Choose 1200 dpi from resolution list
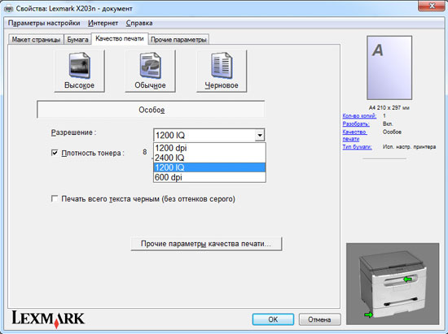Viewport: 448px width, 334px height. tap(209, 148)
